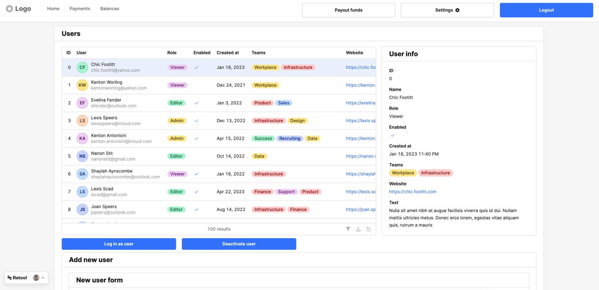The width and height of the screenshot is (599, 290).
Task: Toggle Enabled check for Chic Footitt row
Action: tap(196, 67)
